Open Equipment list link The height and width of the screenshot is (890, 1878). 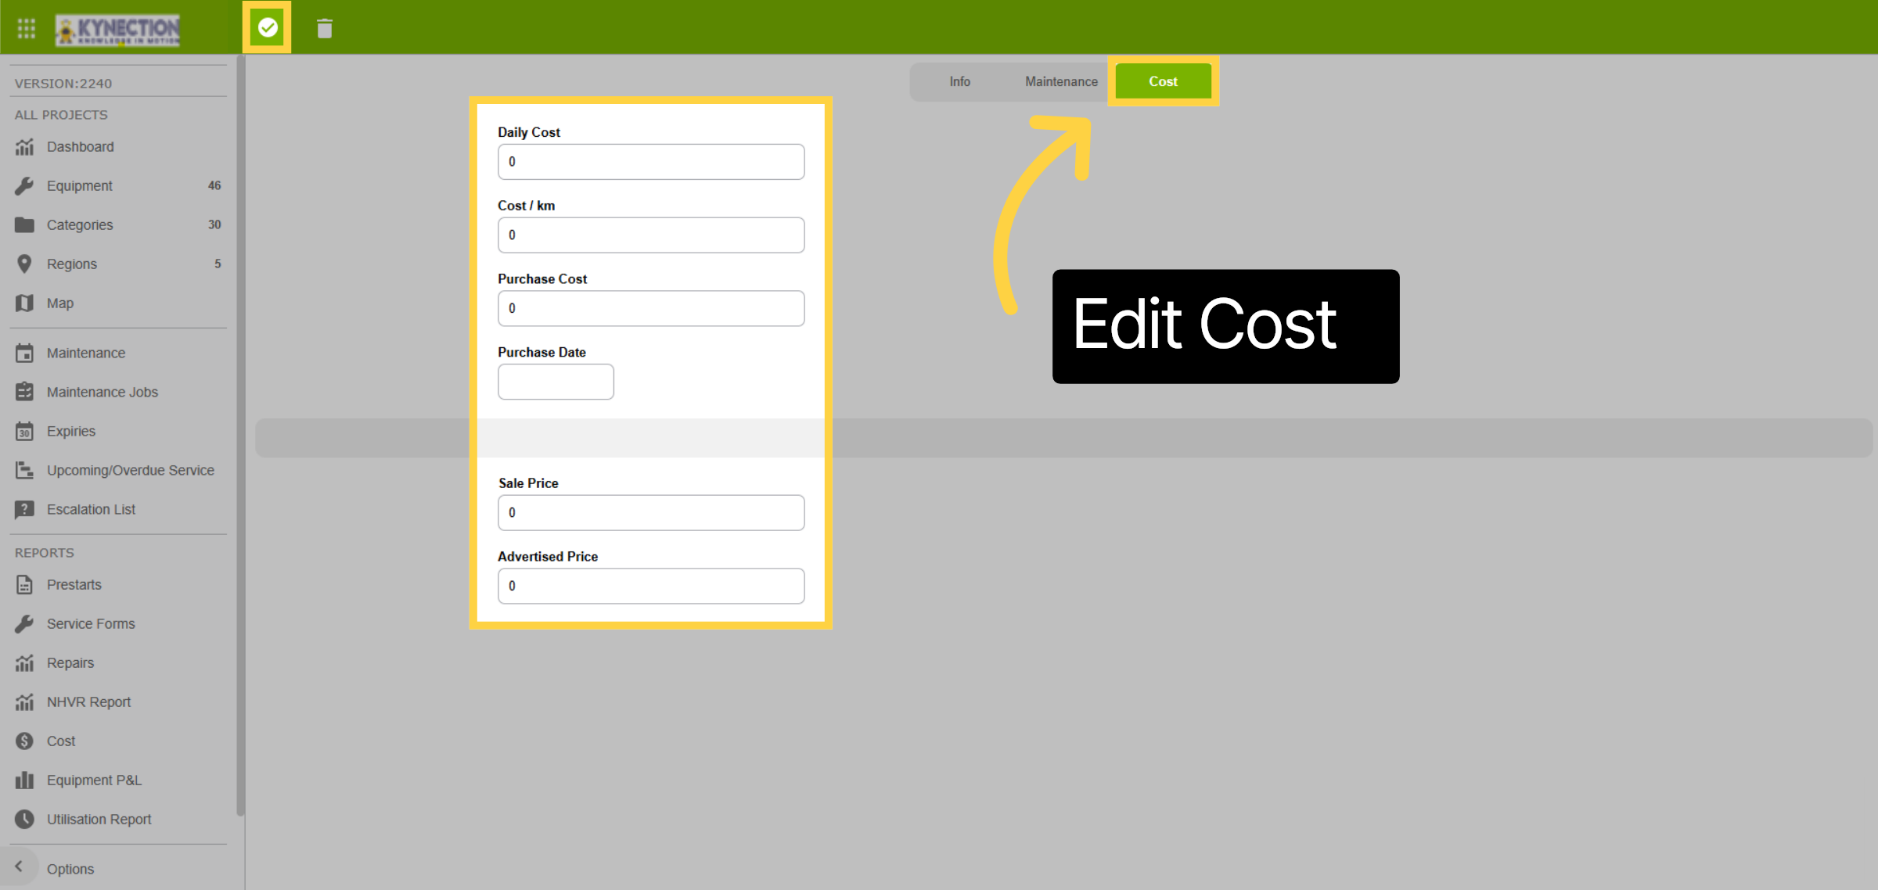pos(80,186)
